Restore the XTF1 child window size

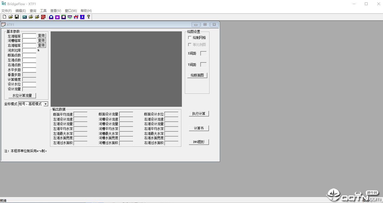click(205, 25)
